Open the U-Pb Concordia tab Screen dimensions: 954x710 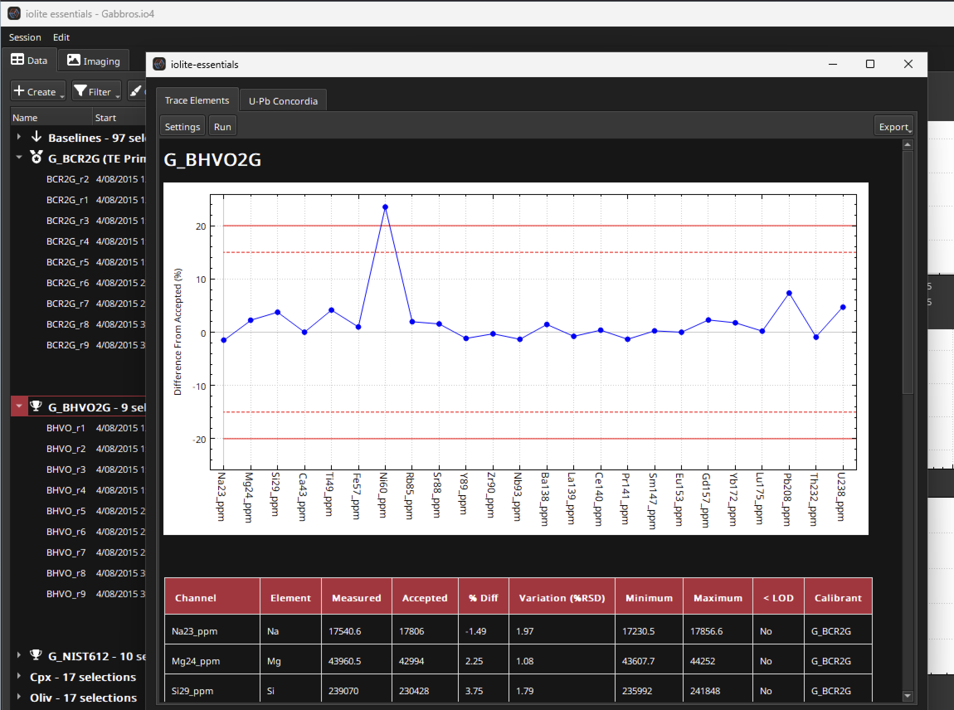coord(282,100)
